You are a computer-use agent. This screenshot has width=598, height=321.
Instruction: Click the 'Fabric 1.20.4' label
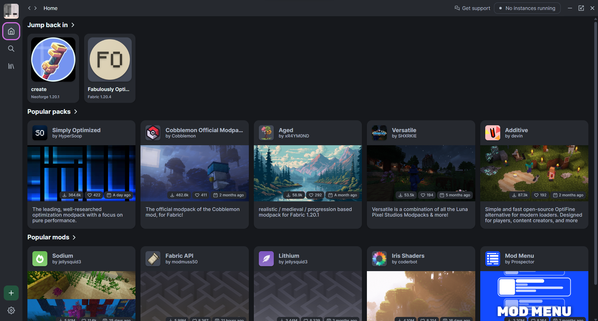(x=99, y=97)
